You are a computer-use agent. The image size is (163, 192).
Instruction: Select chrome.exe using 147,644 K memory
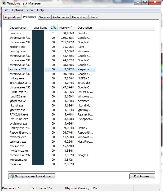pos(52,87)
